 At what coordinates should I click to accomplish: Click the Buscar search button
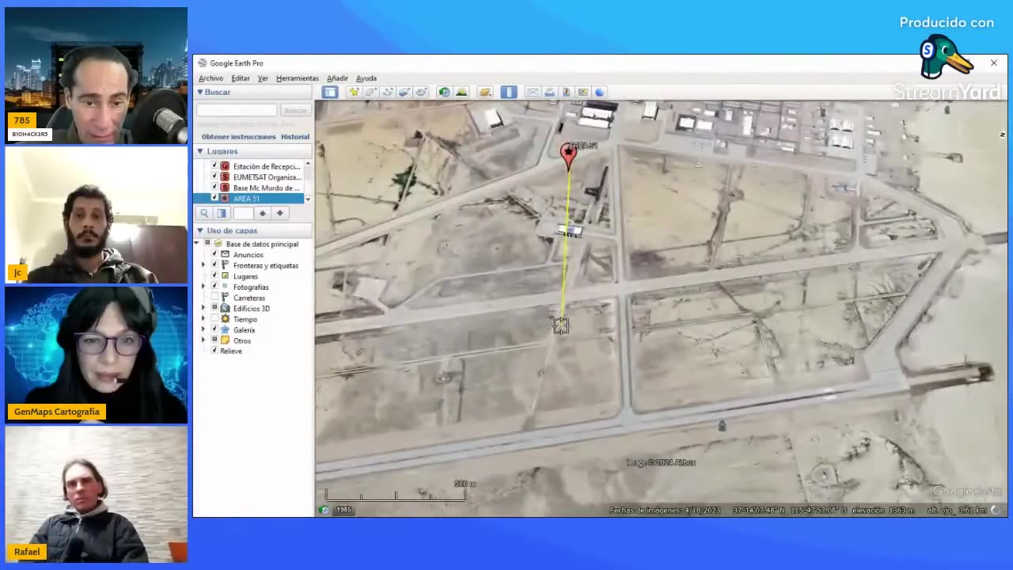click(x=295, y=111)
